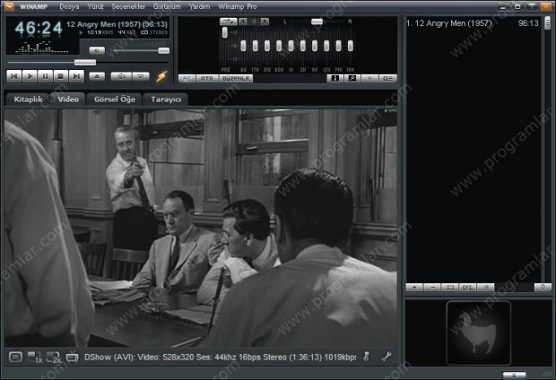Screen dimensions: 556x380
Task: Switch video to fullscreen mode
Action: pyautogui.click(x=15, y=357)
